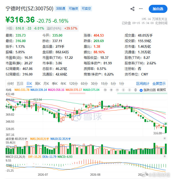Click the 可融资 tag
The height and width of the screenshot is (179, 172).
click(73, 9)
